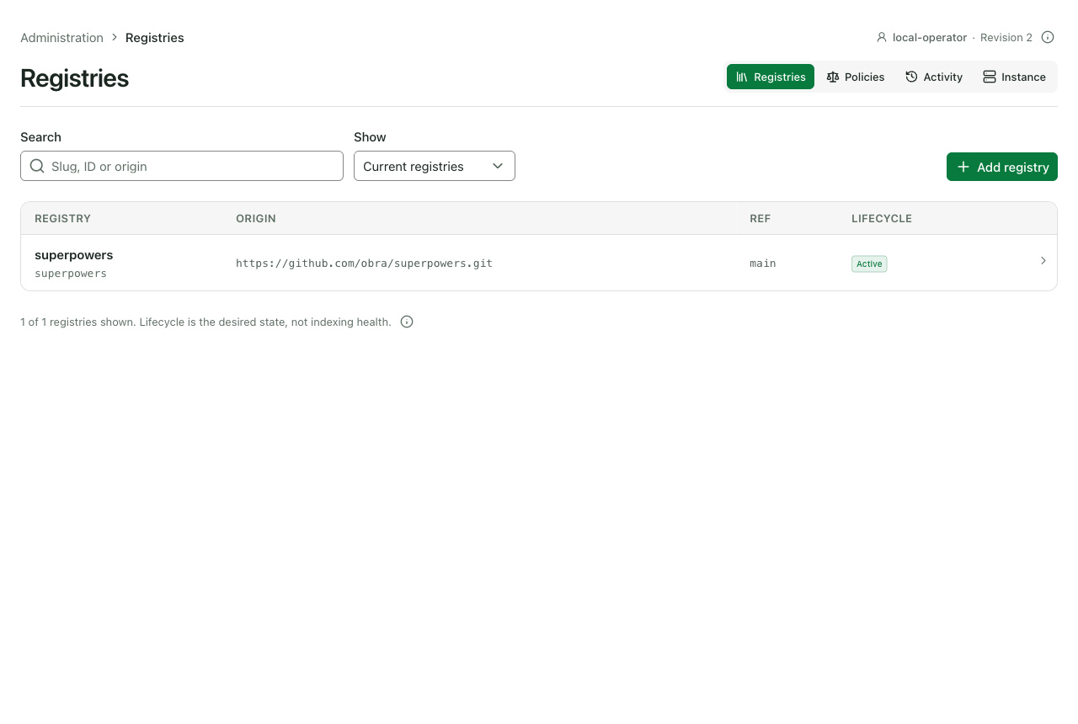Click the Registries breadcrumb item
This screenshot has width=1078, height=724.
(155, 38)
